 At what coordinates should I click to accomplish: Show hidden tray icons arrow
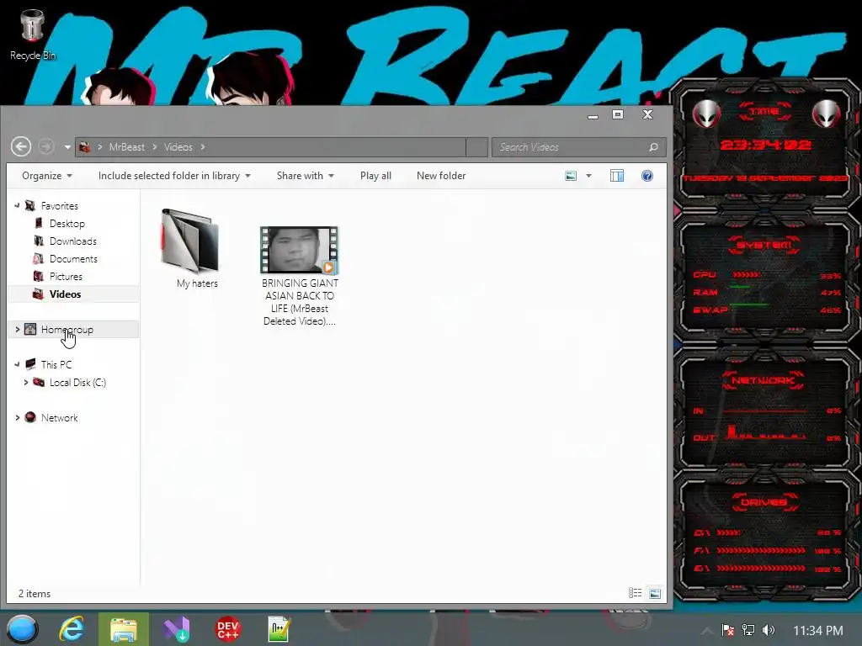pos(707,631)
